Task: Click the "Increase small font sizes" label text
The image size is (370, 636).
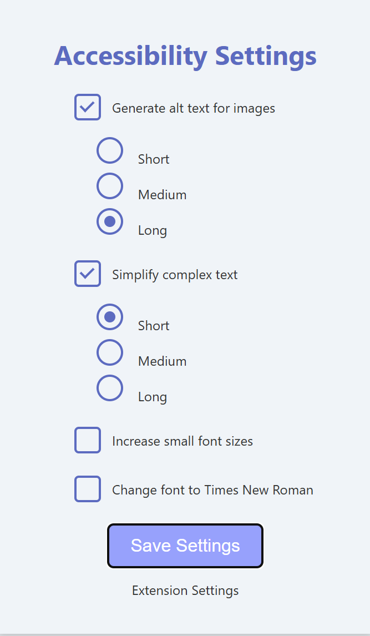Action: click(183, 441)
